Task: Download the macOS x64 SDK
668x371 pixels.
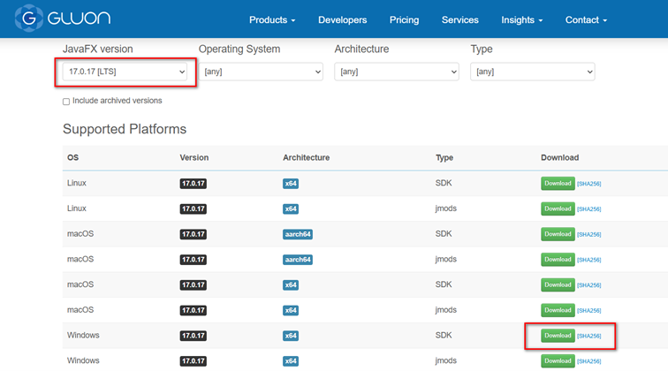Action: tap(558, 284)
